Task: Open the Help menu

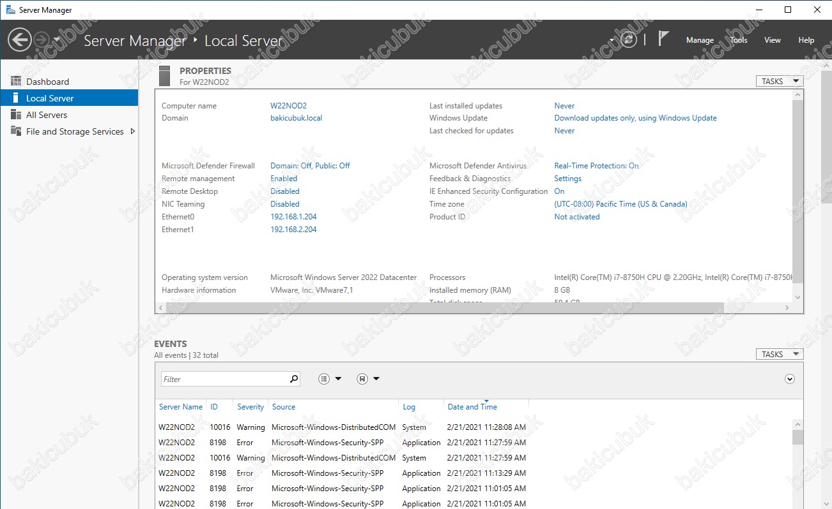Action: click(806, 40)
